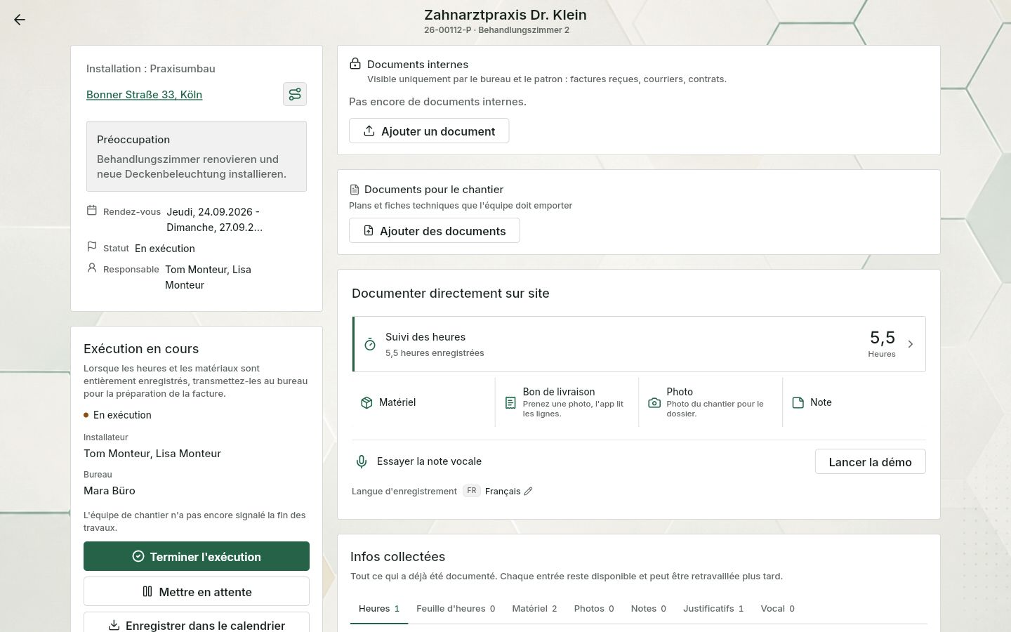Click the Français language label
Image resolution: width=1011 pixels, height=632 pixels.
[x=503, y=492]
